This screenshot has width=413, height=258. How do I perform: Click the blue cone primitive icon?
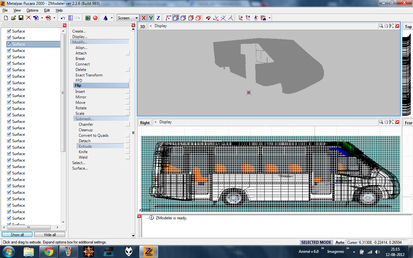[106, 18]
